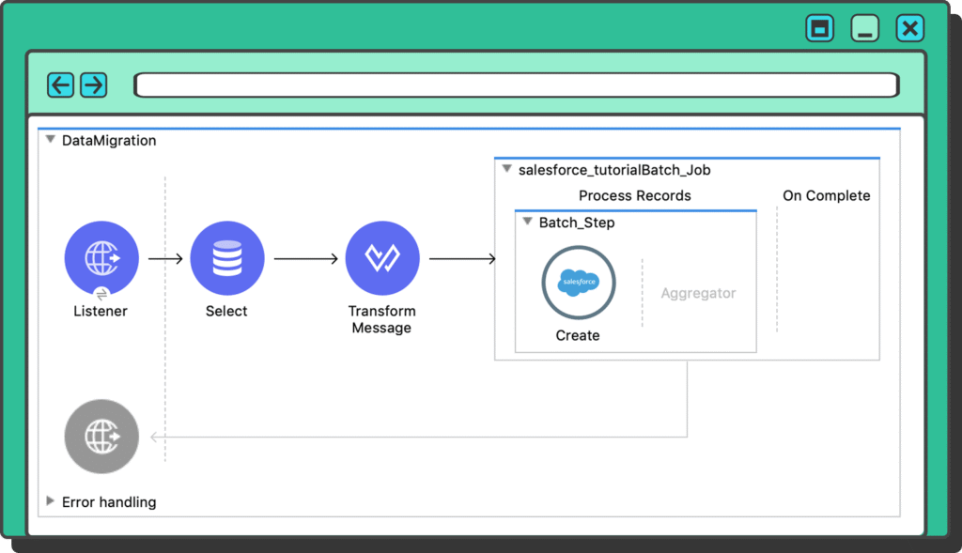Maximize the window with the square button
Screen dimensions: 962x553
tap(820, 29)
